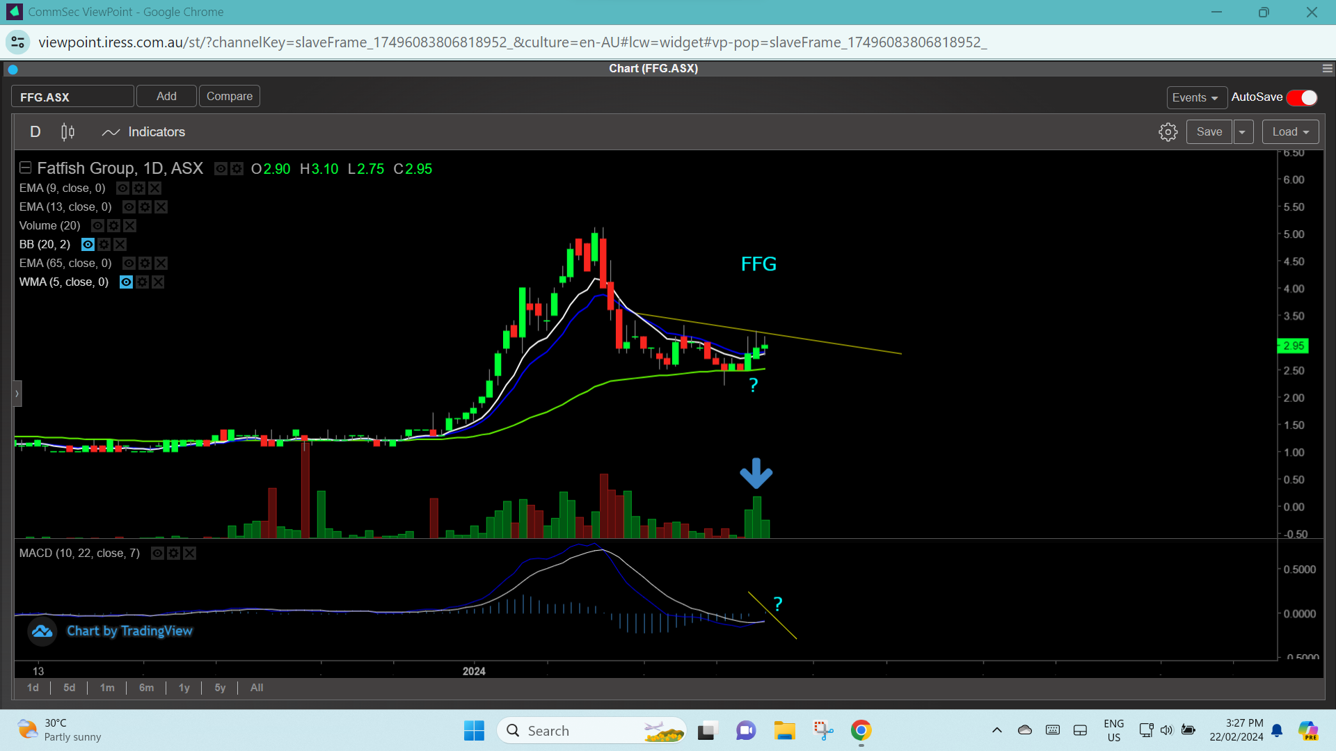Hide the WMA (5, close, 0) indicator
This screenshot has width=1336, height=751.
coord(126,282)
